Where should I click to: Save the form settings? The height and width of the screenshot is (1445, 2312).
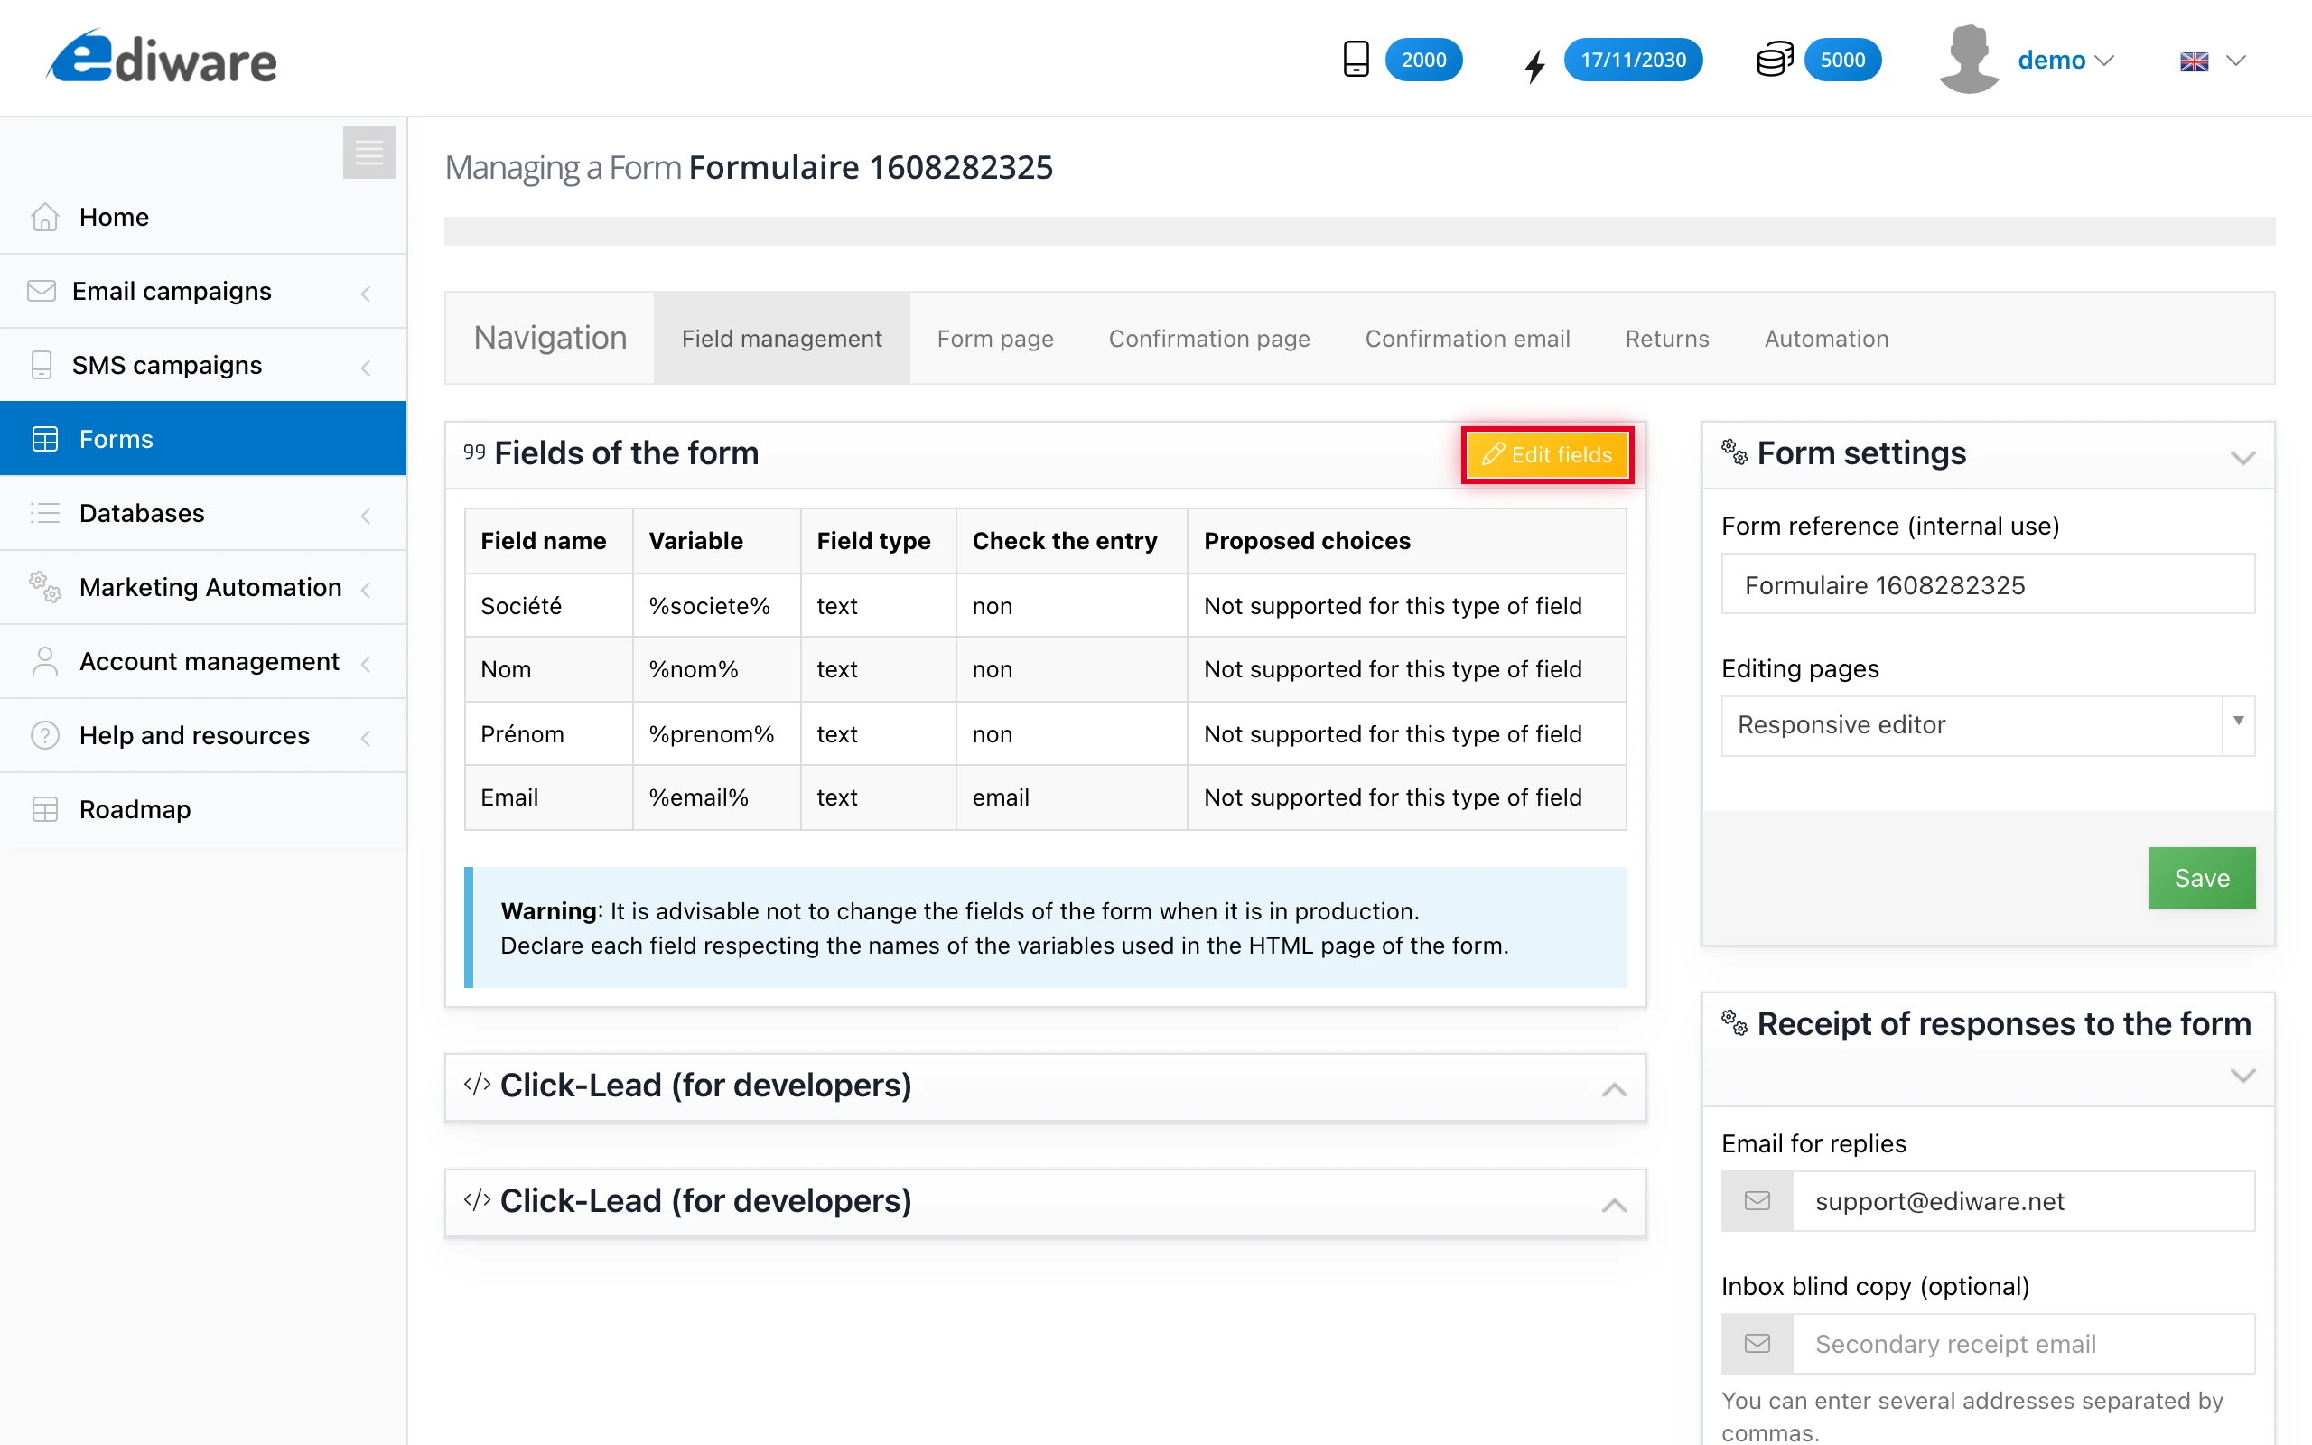pos(2201,877)
